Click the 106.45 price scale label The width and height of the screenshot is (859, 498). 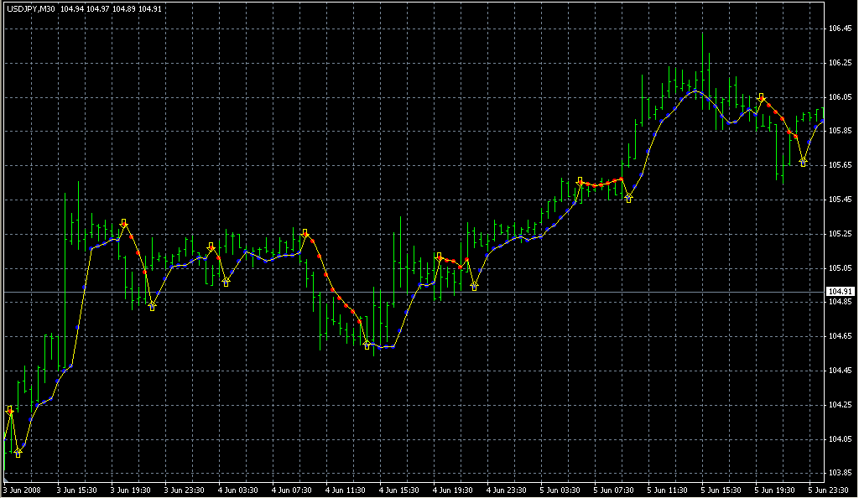coord(840,29)
